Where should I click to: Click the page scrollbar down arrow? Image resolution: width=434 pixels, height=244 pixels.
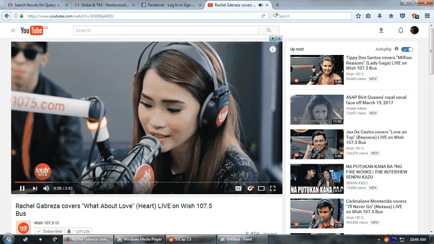click(x=431, y=231)
